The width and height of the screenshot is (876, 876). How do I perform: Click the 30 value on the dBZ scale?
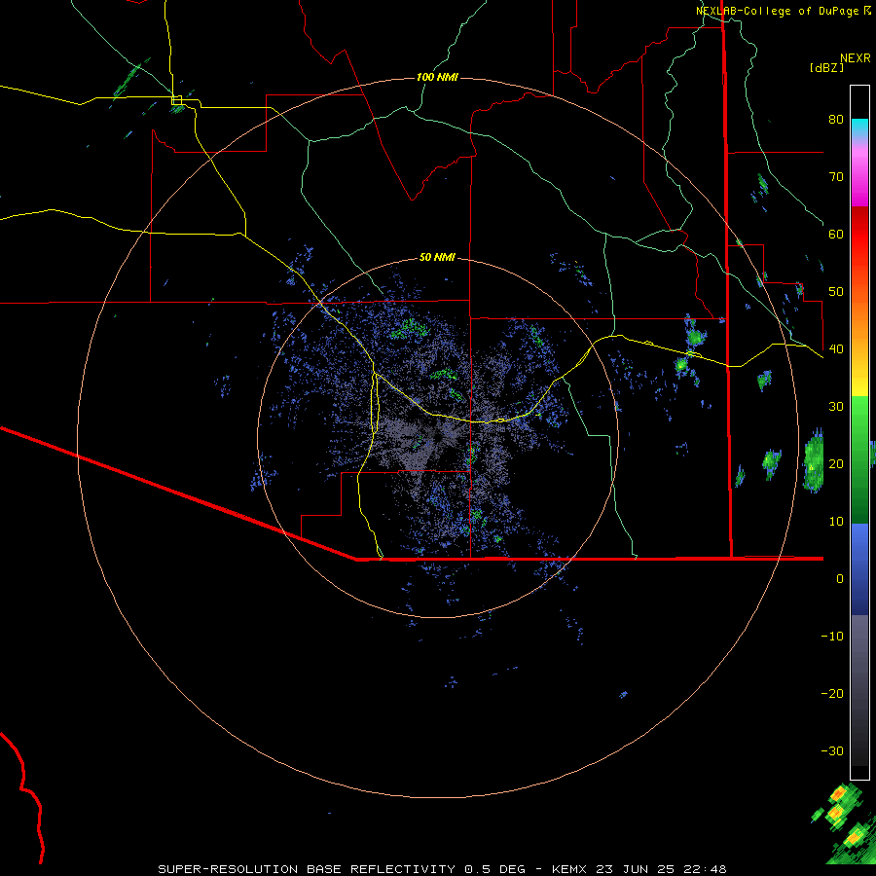[x=836, y=407]
